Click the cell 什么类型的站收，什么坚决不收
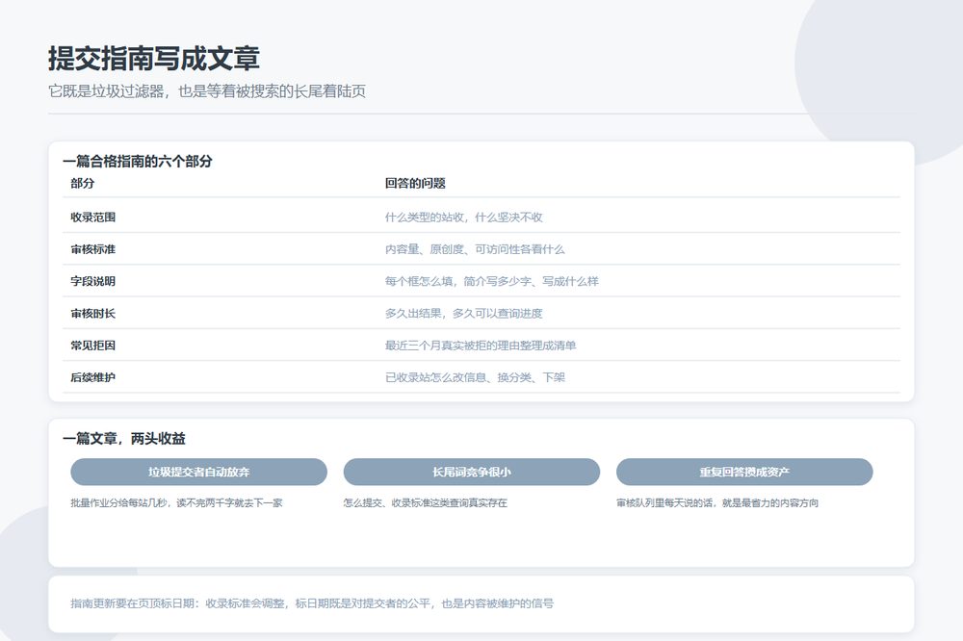 pos(464,217)
